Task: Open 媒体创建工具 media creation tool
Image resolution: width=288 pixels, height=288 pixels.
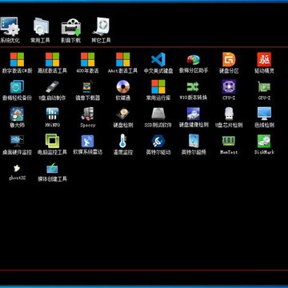Action: click(x=52, y=172)
